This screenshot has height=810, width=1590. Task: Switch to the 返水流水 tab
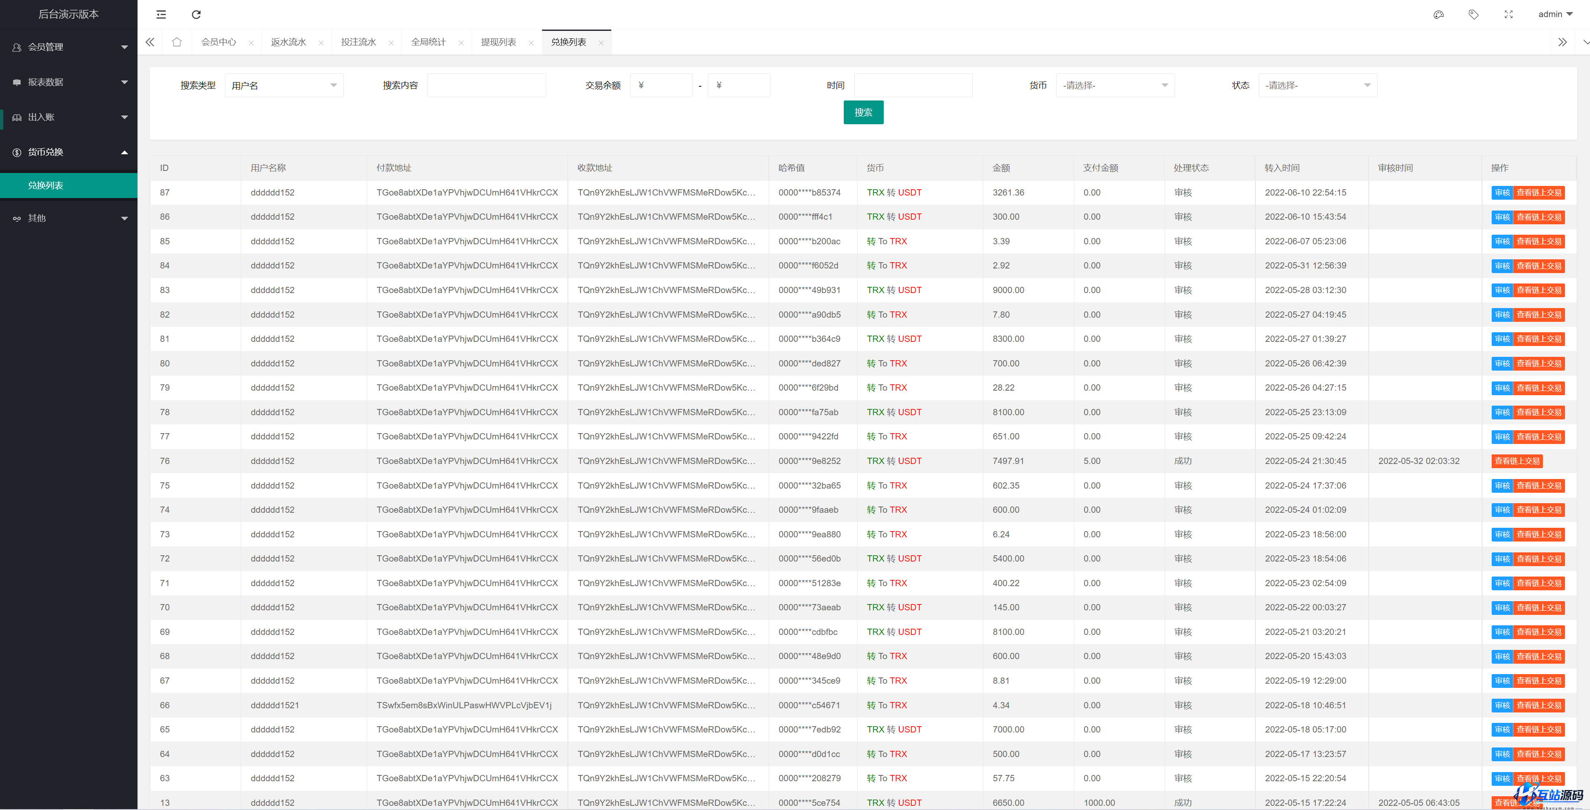(288, 42)
